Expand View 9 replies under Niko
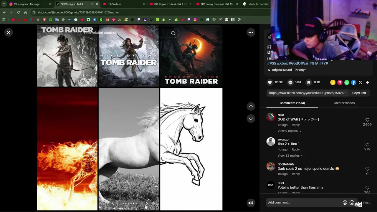Screen dimensions: 377x212 coord(290,131)
